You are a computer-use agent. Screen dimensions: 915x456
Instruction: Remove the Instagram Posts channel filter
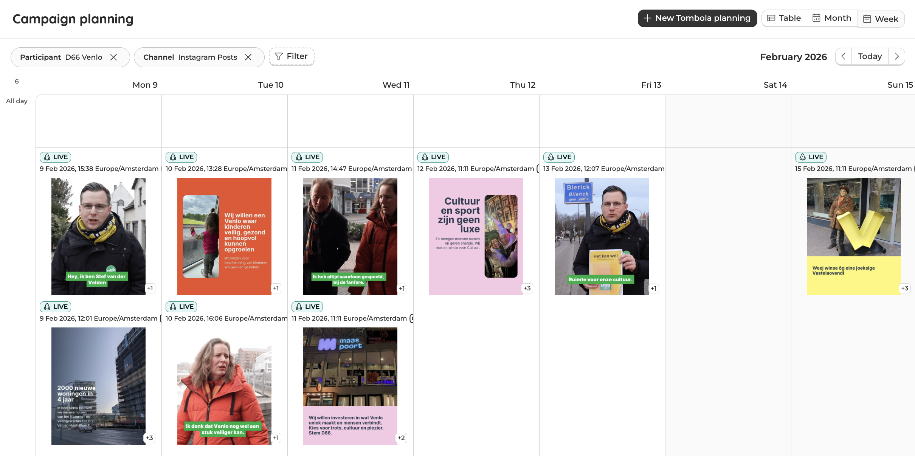tap(248, 57)
